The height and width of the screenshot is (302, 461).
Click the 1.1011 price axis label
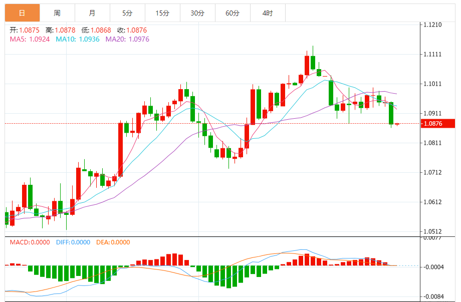(x=432, y=84)
